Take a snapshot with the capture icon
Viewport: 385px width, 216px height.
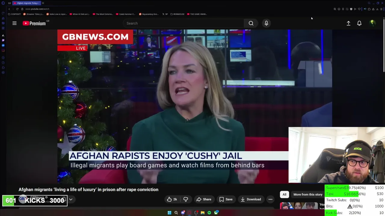point(347,9)
